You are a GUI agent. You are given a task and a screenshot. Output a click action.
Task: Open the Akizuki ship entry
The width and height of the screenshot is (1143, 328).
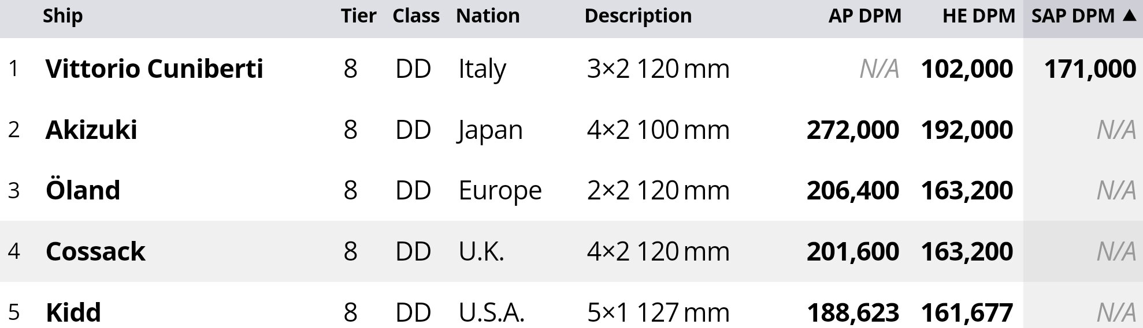[91, 130]
